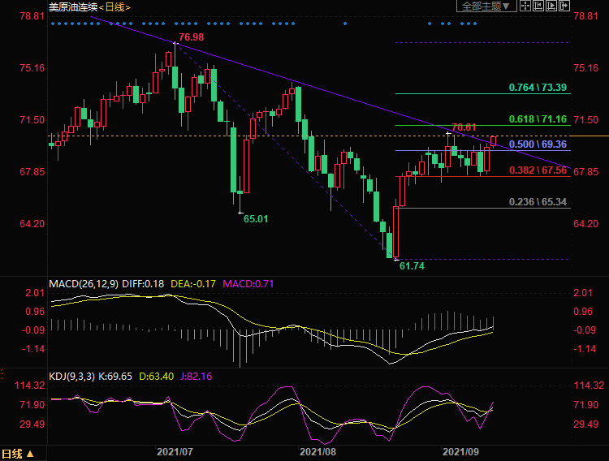The image size is (609, 461).
Task: Expand the 日线 period selector at bottom left
Action: point(18,454)
